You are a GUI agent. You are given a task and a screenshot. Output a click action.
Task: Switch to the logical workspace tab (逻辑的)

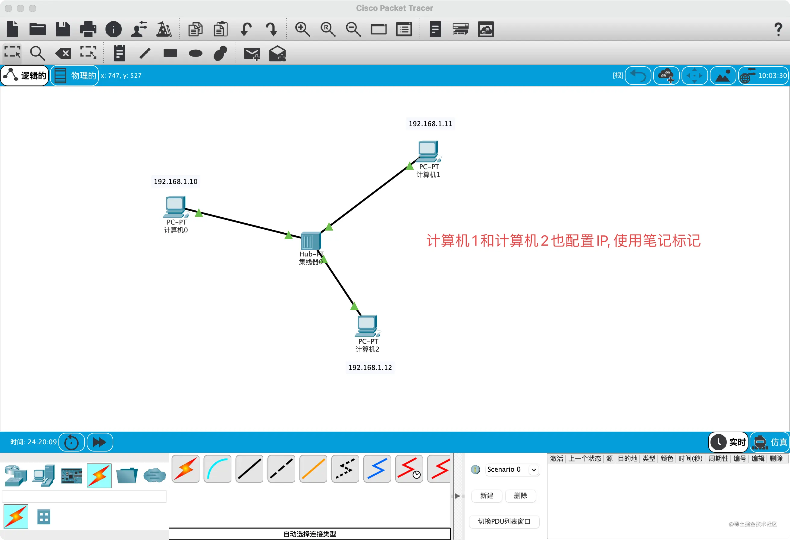(25, 75)
